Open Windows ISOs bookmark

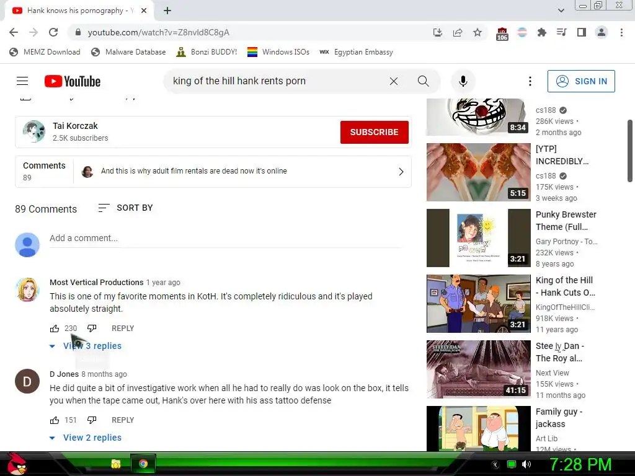278,52
